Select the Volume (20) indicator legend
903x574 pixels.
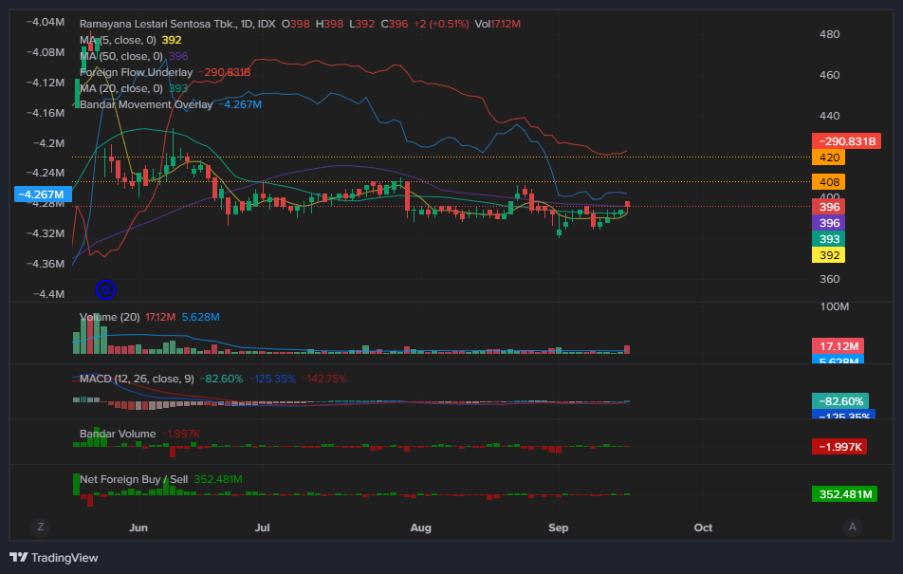click(109, 317)
